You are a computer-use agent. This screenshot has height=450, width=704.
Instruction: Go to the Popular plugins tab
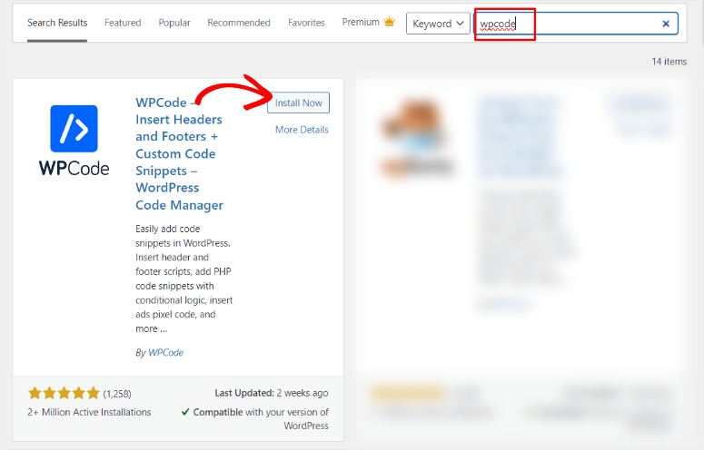pos(174,23)
